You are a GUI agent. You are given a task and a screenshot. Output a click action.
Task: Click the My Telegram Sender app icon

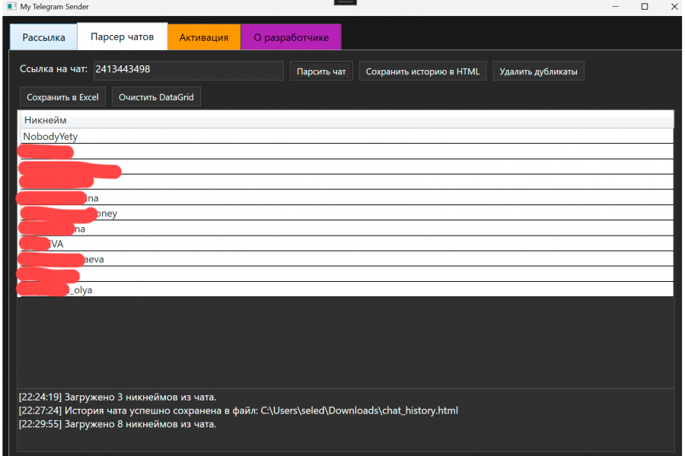[11, 7]
